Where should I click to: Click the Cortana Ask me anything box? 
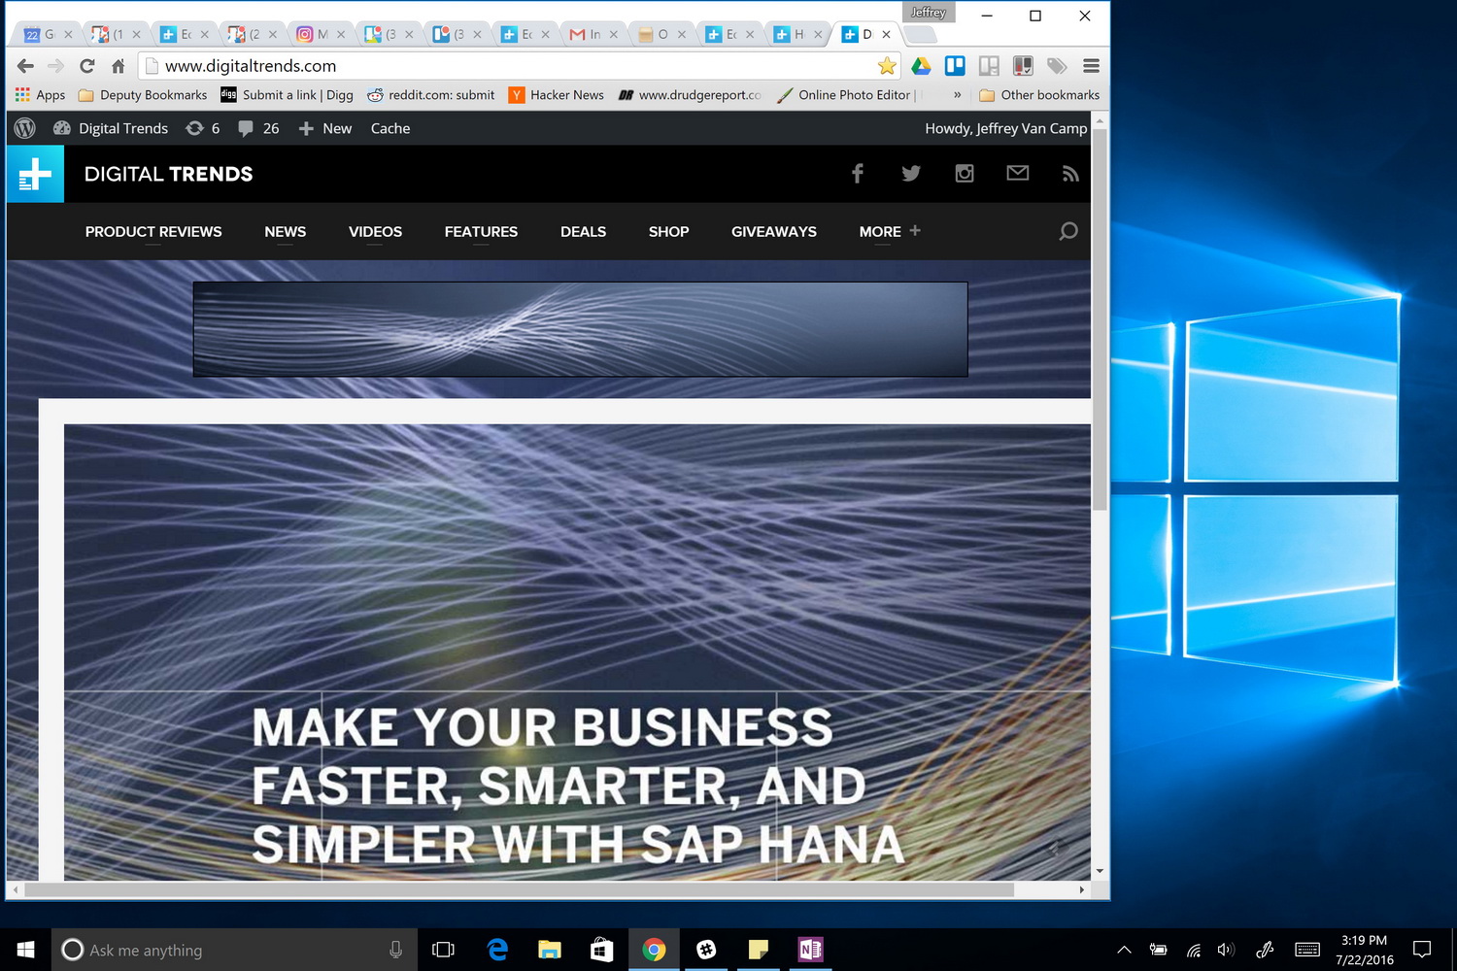tap(234, 950)
